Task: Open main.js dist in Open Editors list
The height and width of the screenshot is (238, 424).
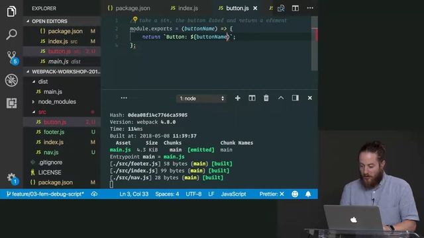Action: [62, 61]
